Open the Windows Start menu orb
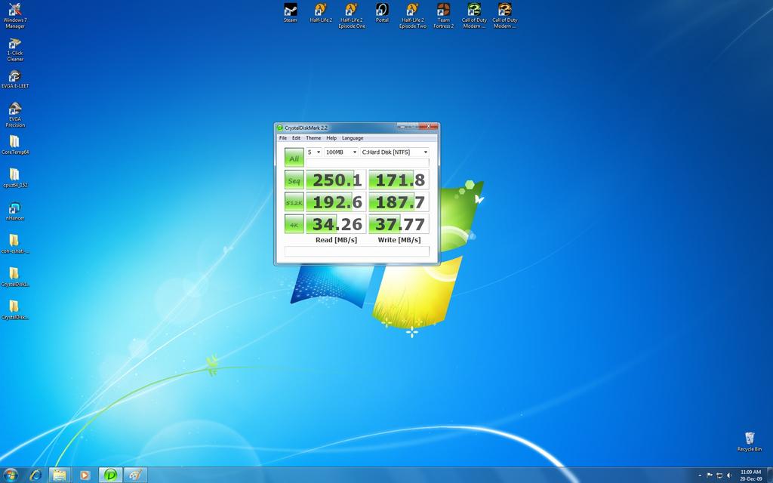This screenshot has height=483, width=773. pos(11,475)
